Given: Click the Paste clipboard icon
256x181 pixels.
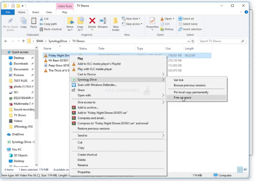Looking at the screenshot, I should (x=33, y=21).
